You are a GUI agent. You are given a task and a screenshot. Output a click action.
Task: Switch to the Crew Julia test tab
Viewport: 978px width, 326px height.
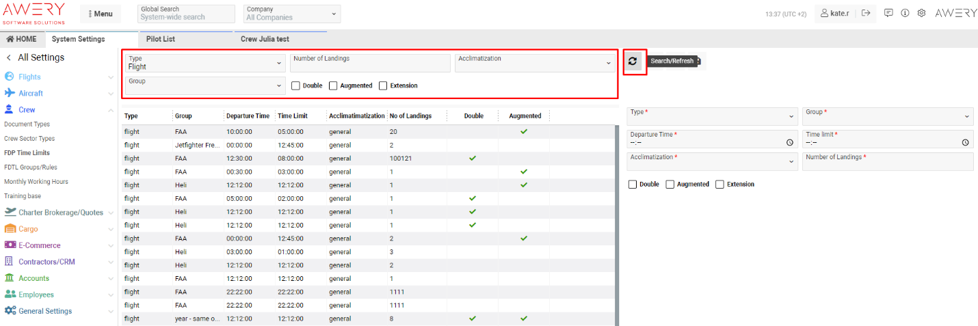pyautogui.click(x=265, y=39)
